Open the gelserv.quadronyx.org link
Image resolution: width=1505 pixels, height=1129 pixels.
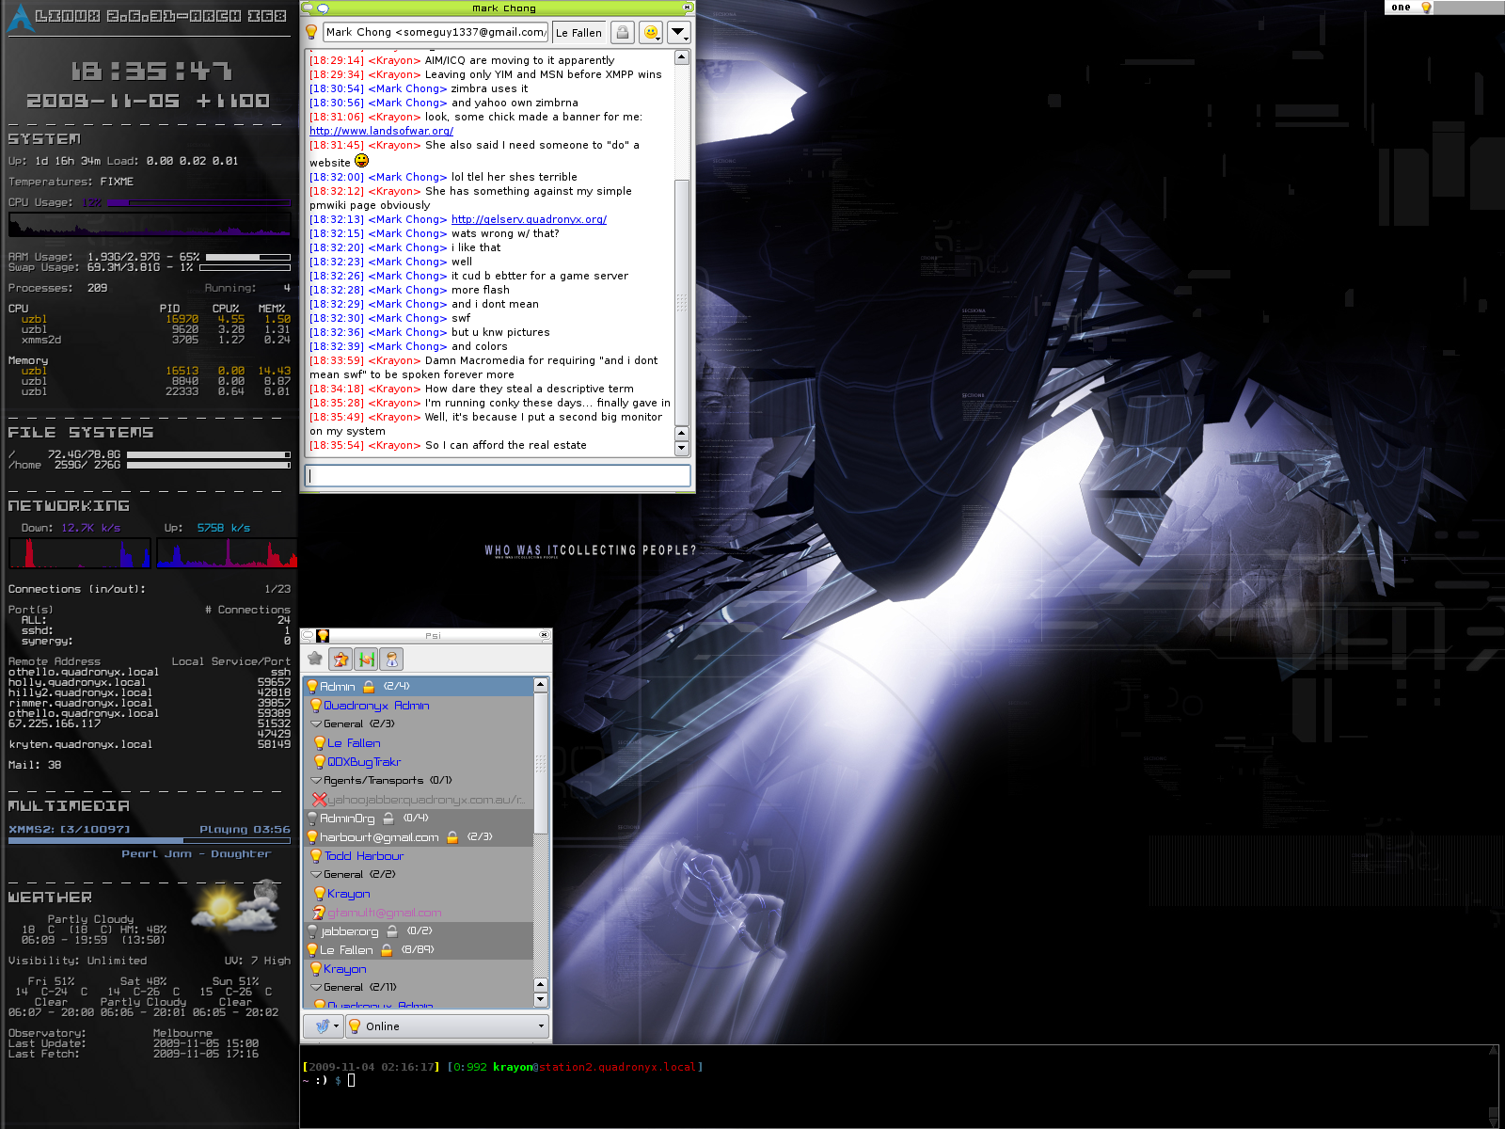point(529,219)
